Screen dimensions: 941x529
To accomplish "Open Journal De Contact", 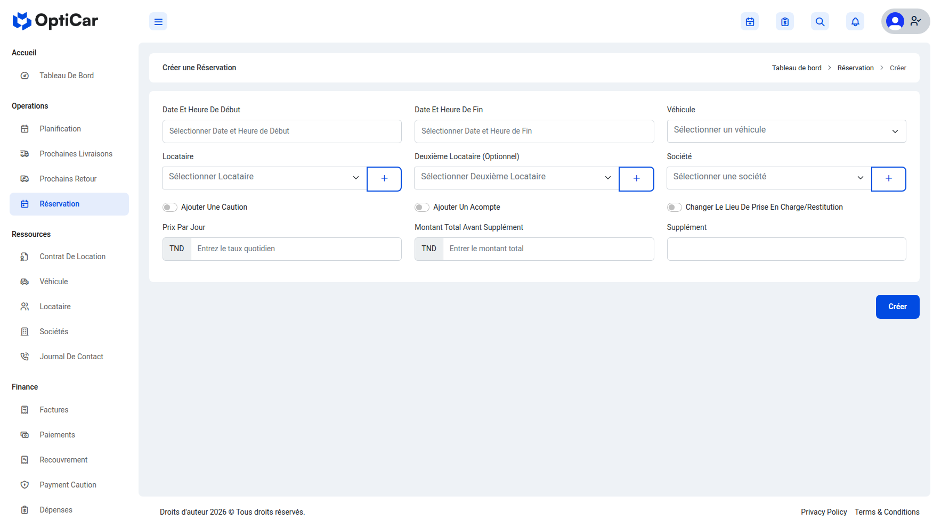I will pos(69,357).
